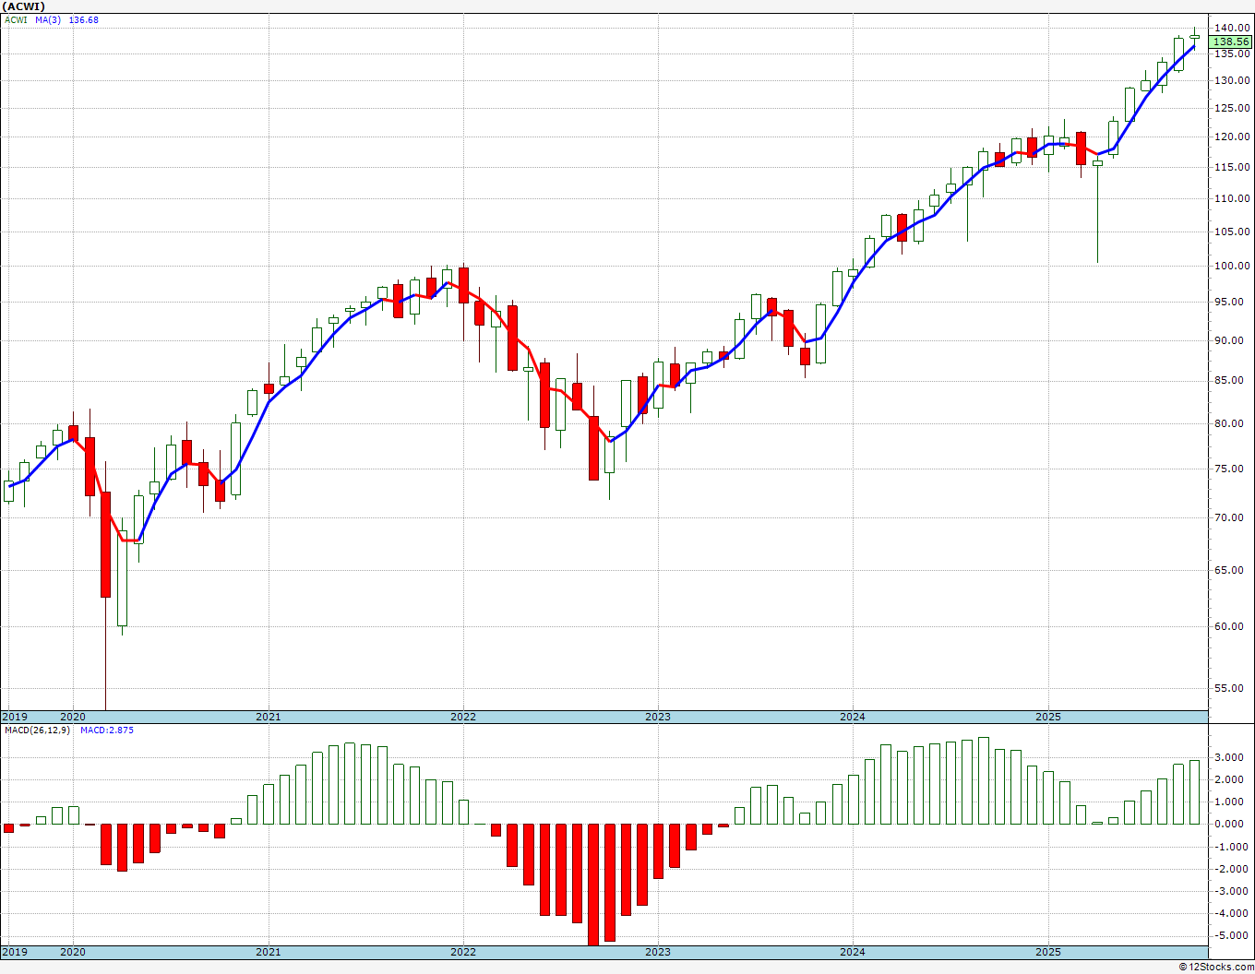This screenshot has width=1255, height=974.
Task: Click the -4.000 MACD axis label
Action: [1233, 913]
